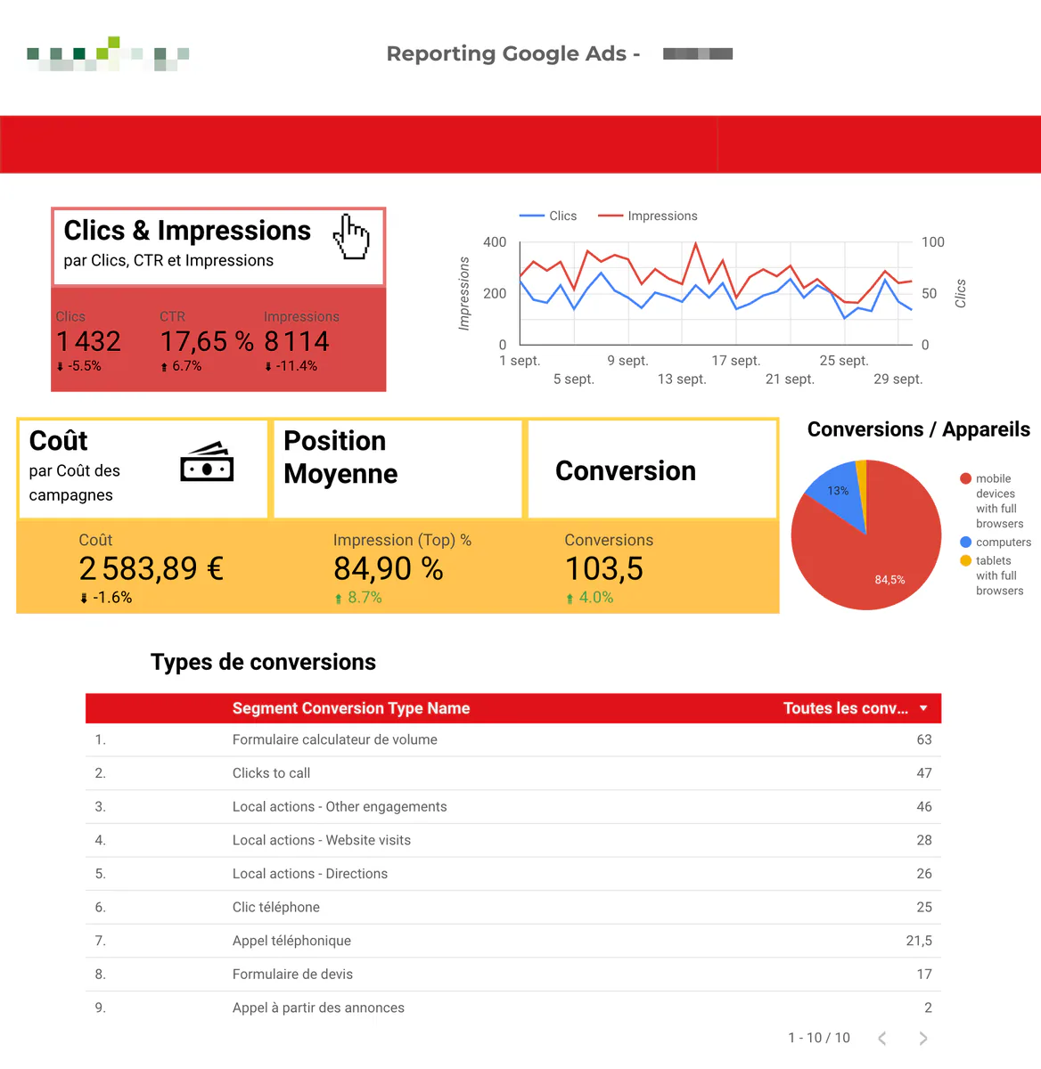The width and height of the screenshot is (1041, 1069).
Task: Click the pixelated company logo
Action: (109, 53)
